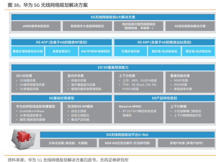Click the '波束波宽设计' tile
This screenshot has height=162, width=216.
click(62, 51)
